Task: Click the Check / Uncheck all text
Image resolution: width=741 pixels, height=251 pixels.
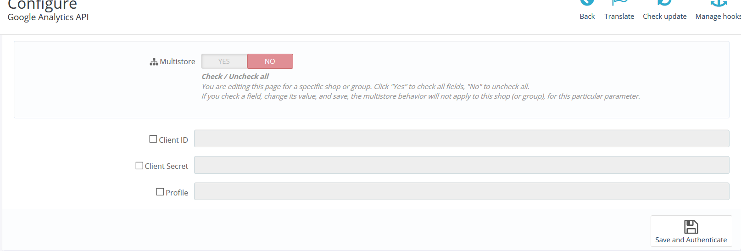Action: pos(235,77)
